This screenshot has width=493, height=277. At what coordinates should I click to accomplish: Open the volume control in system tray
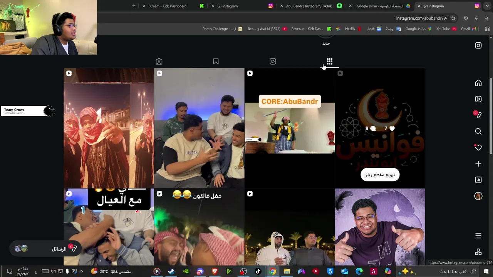(54, 271)
